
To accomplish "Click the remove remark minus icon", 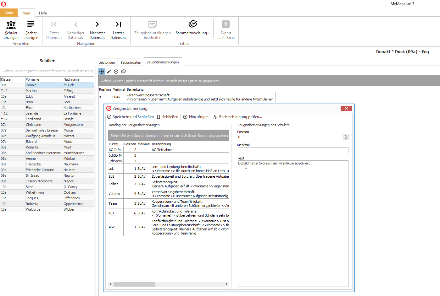I will point(116,72).
